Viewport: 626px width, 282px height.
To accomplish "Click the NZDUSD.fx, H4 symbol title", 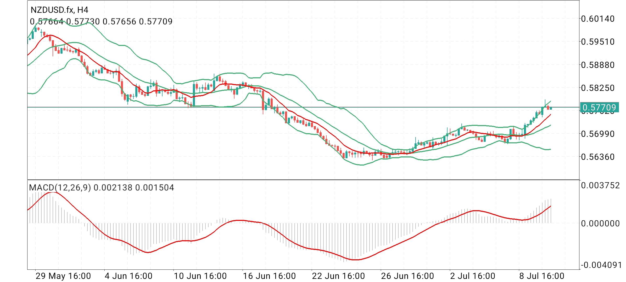I will [x=59, y=10].
